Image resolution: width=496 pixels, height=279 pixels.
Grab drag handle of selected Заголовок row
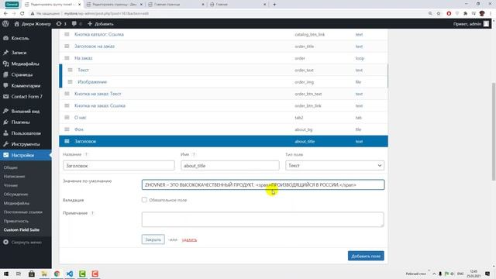(x=67, y=141)
